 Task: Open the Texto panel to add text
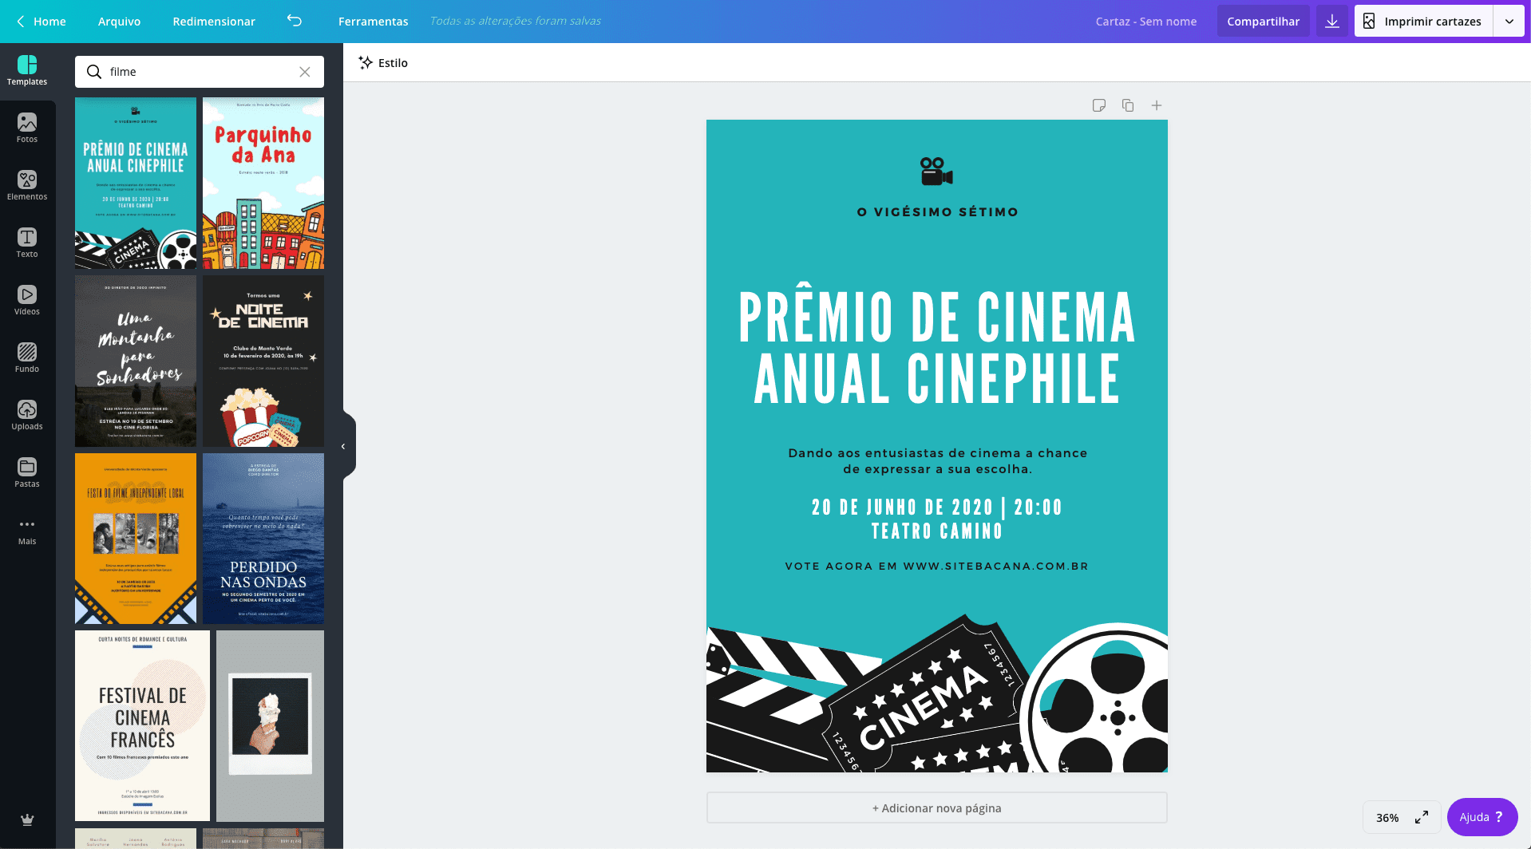[27, 243]
